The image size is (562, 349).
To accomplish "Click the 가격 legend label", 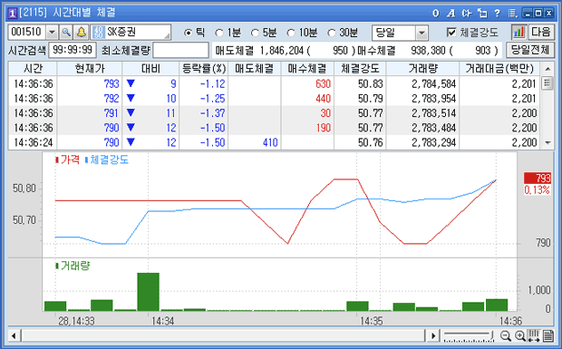I will (x=70, y=160).
